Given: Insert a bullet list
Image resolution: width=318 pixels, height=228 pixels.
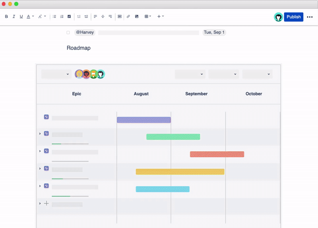Looking at the screenshot, I should tap(54, 16).
